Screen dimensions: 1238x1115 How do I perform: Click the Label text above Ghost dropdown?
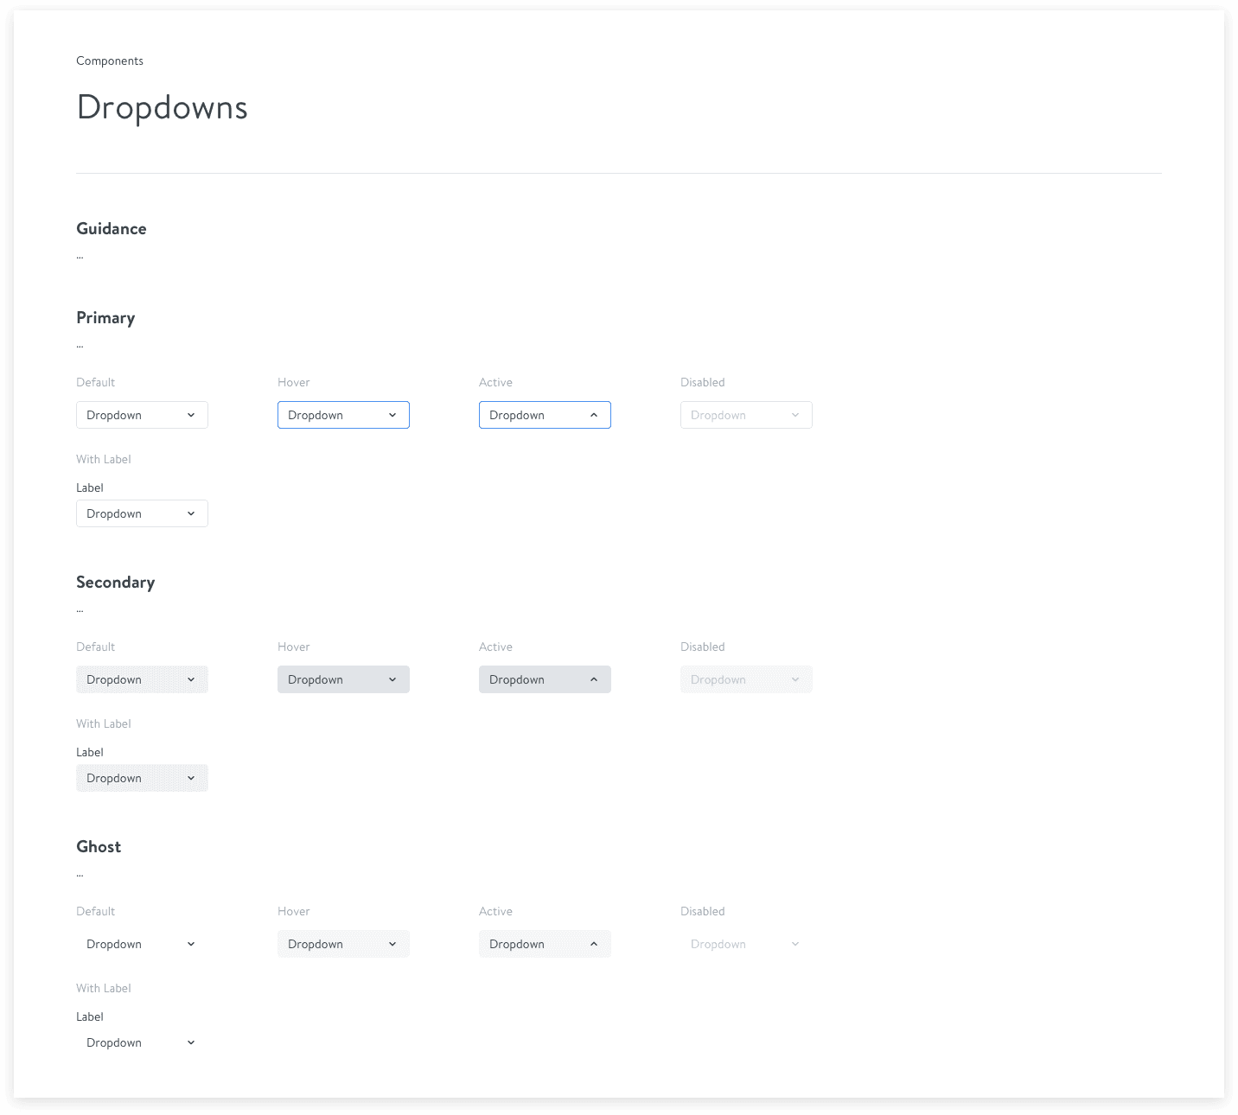[90, 1016]
